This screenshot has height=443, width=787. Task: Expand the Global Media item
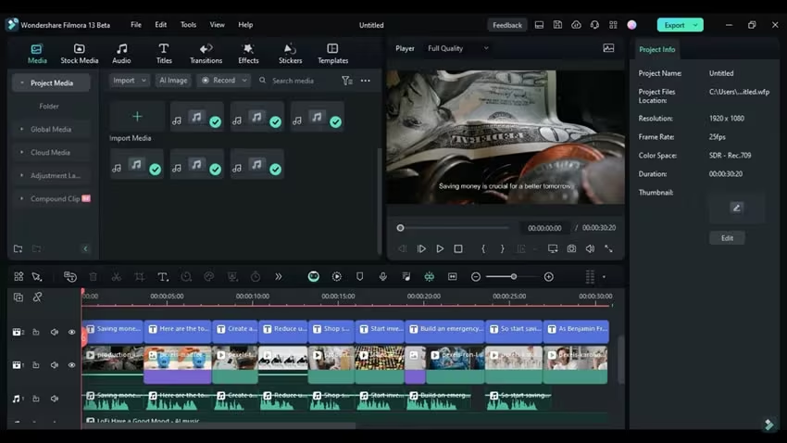(x=21, y=129)
